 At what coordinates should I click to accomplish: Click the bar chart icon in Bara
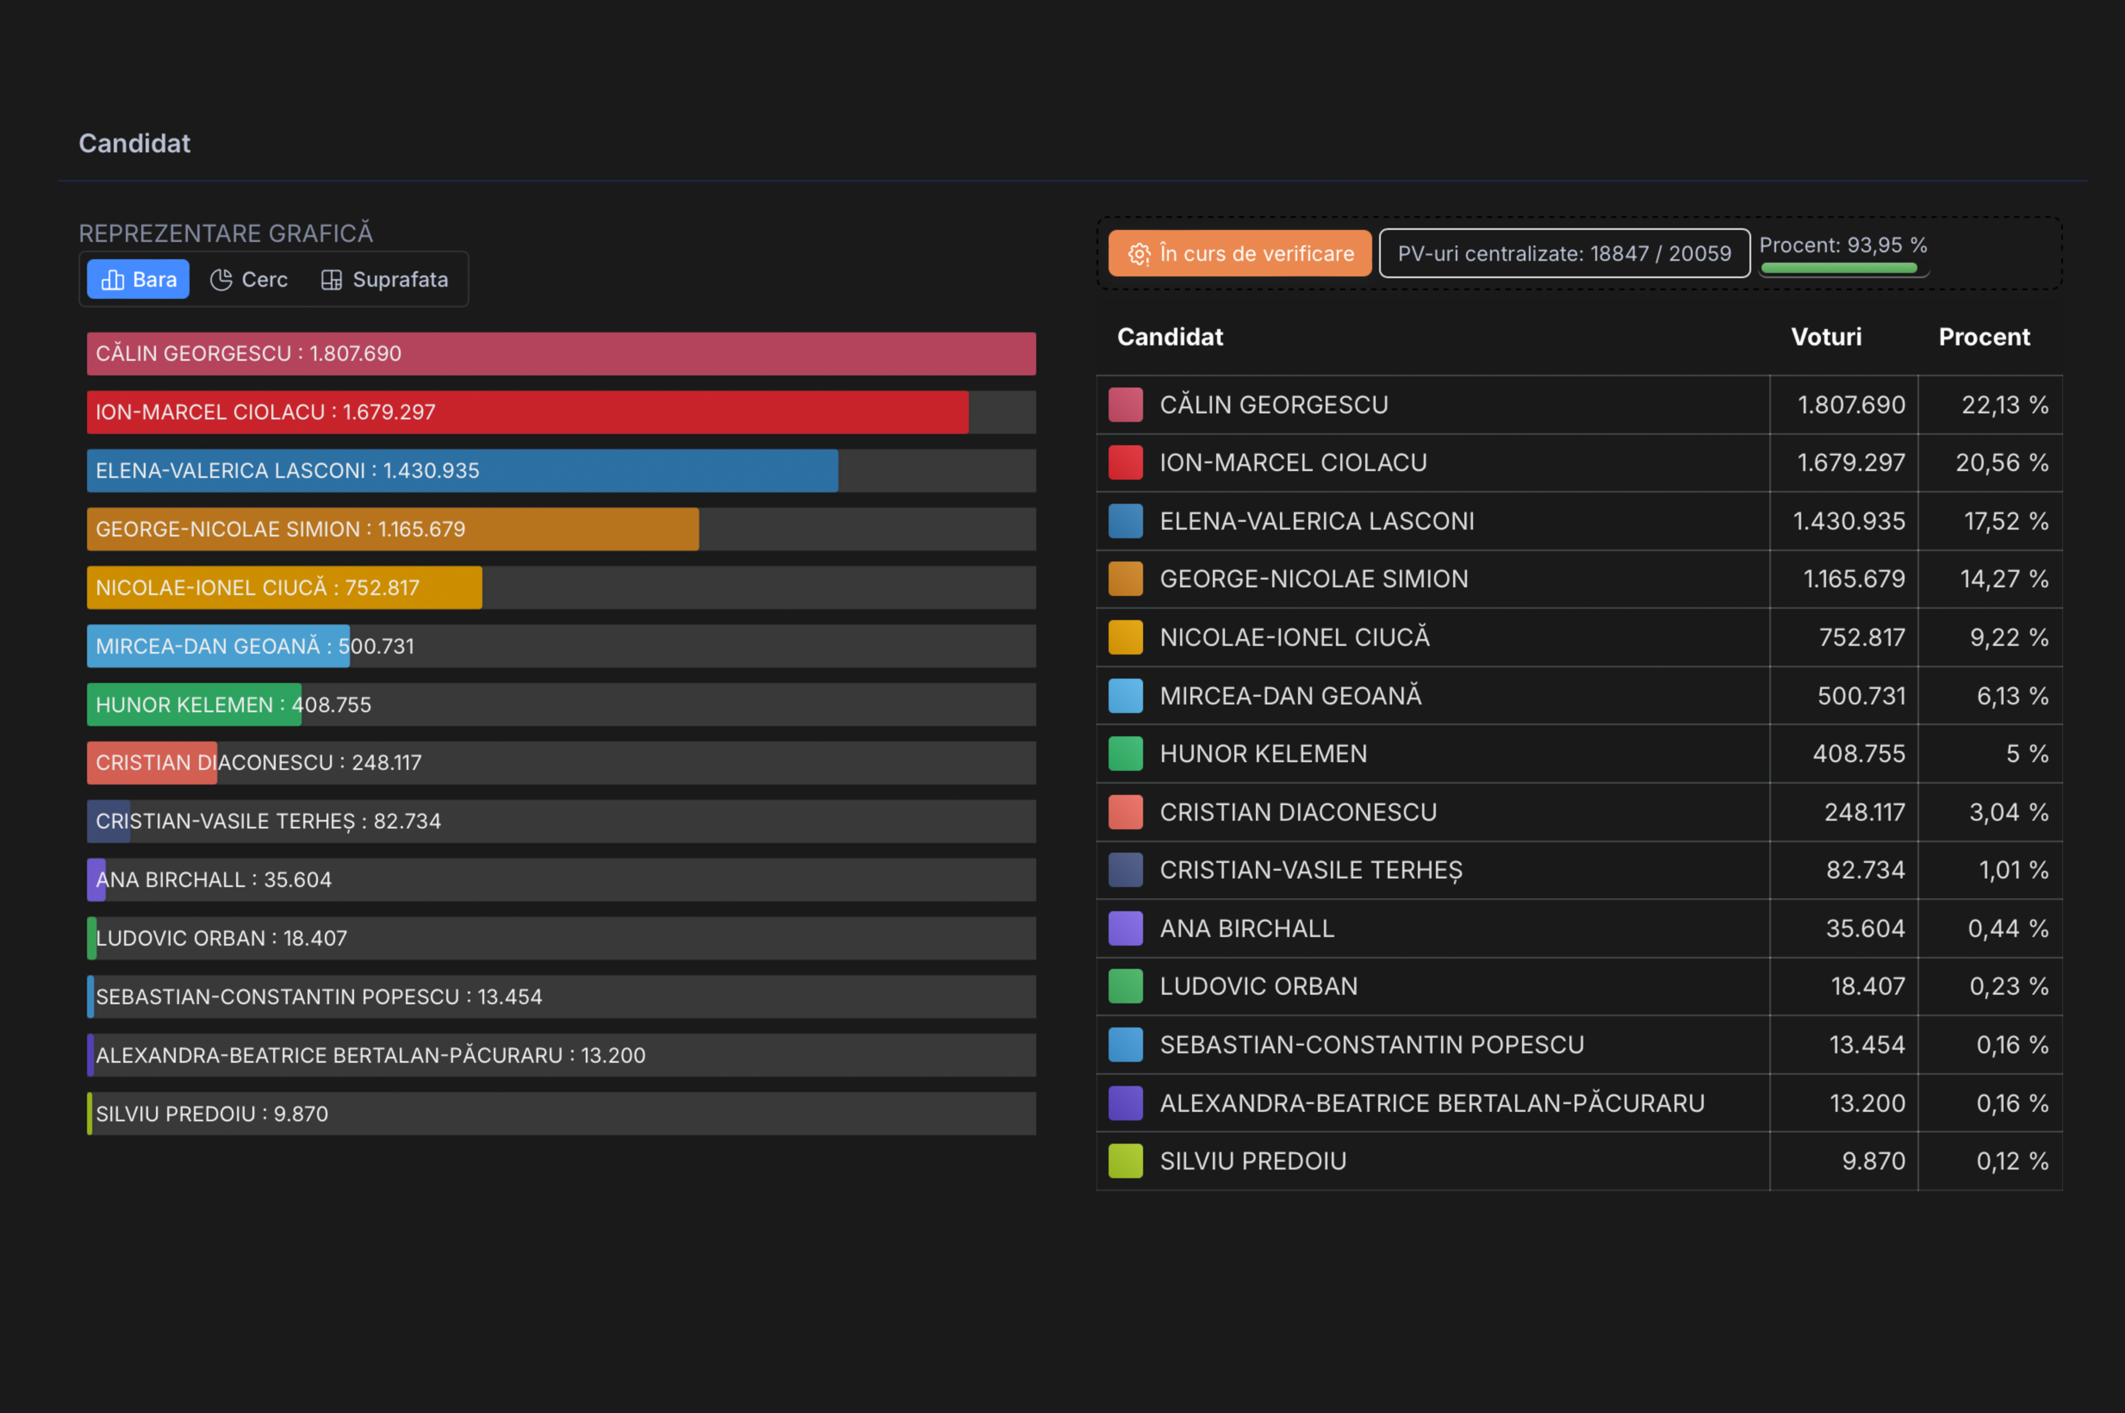113,279
